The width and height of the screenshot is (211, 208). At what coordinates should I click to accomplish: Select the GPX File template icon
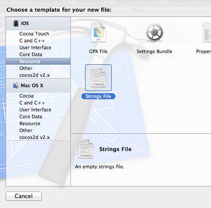pos(98,33)
